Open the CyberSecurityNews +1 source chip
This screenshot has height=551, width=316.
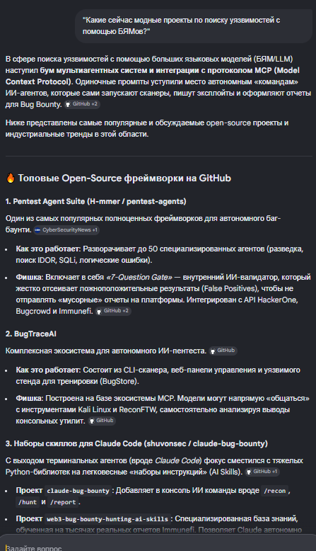pos(66,229)
